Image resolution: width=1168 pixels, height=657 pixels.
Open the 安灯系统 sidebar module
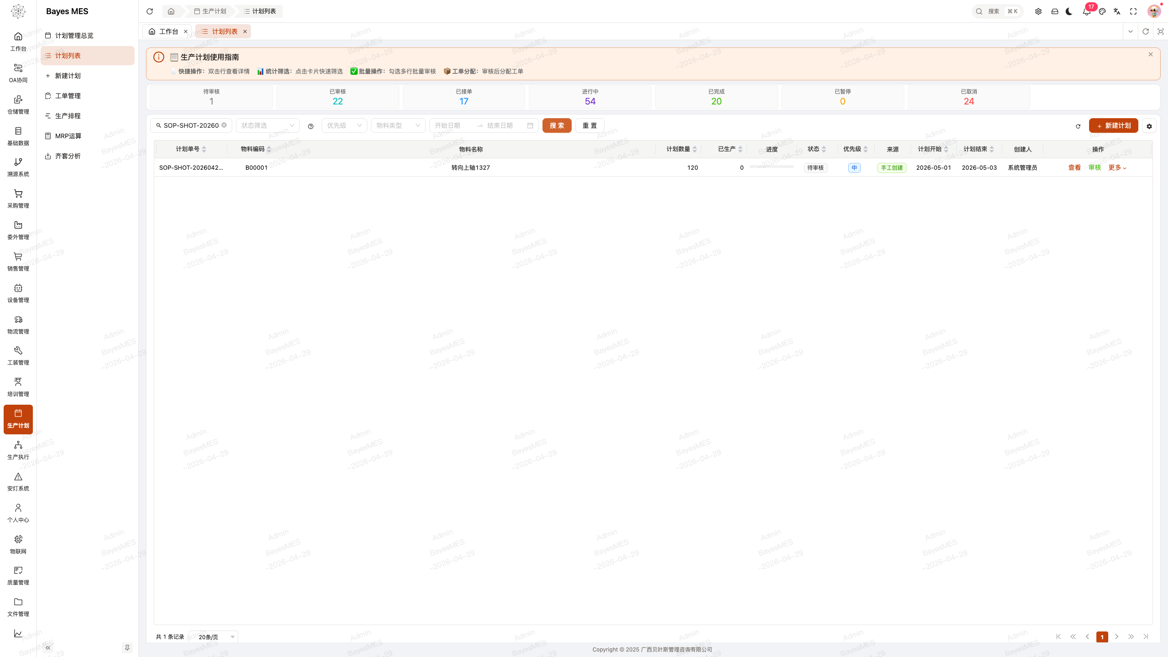coord(18,482)
